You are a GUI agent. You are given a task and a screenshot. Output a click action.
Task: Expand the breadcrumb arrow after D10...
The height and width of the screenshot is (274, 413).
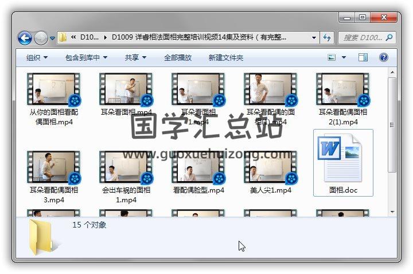pyautogui.click(x=106, y=38)
